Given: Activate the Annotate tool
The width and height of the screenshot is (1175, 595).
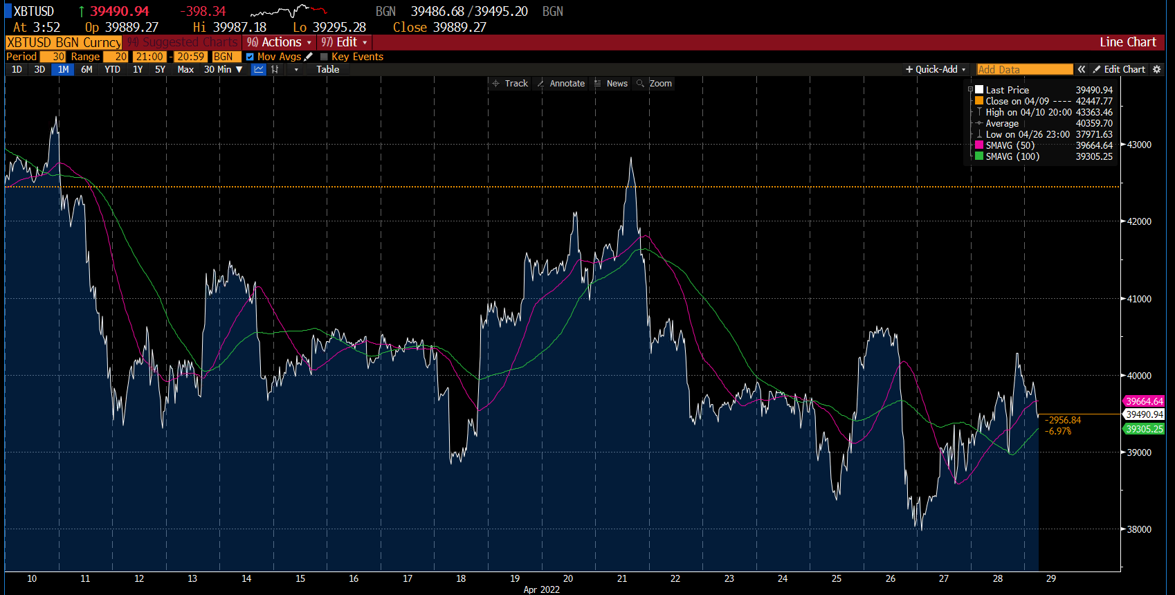Looking at the screenshot, I should coord(561,83).
